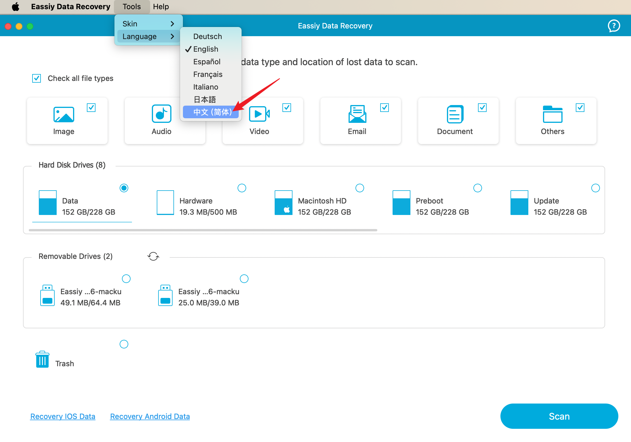Screen dimensions: 631x442
Task: Expand the Language submenu
Action: pyautogui.click(x=148, y=36)
